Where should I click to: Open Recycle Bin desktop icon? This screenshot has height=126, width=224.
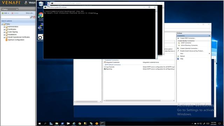pos(41,5)
